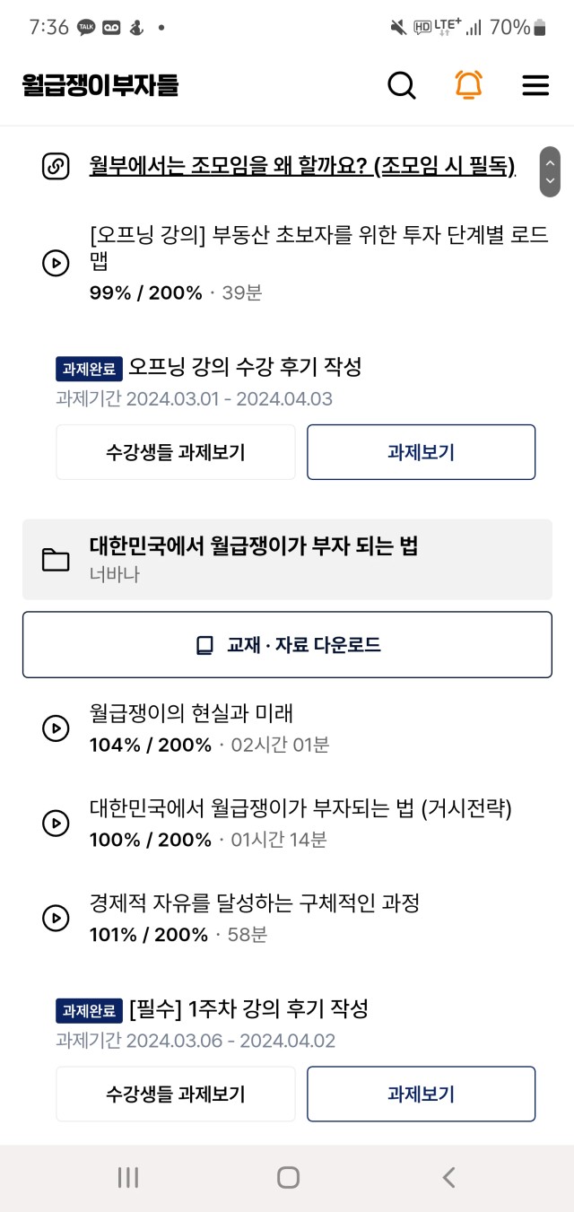Open Android recent apps button

(128, 1178)
